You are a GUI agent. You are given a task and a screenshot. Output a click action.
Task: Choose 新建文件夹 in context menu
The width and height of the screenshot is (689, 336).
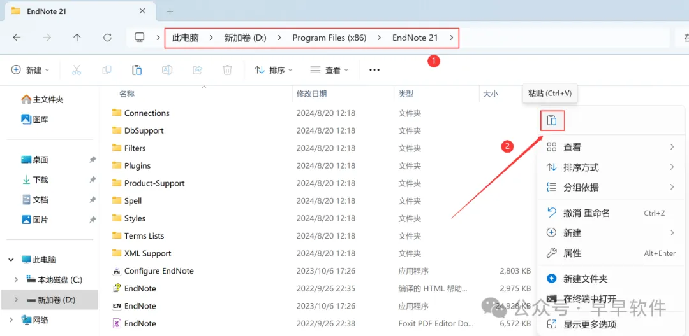pyautogui.click(x=611, y=279)
